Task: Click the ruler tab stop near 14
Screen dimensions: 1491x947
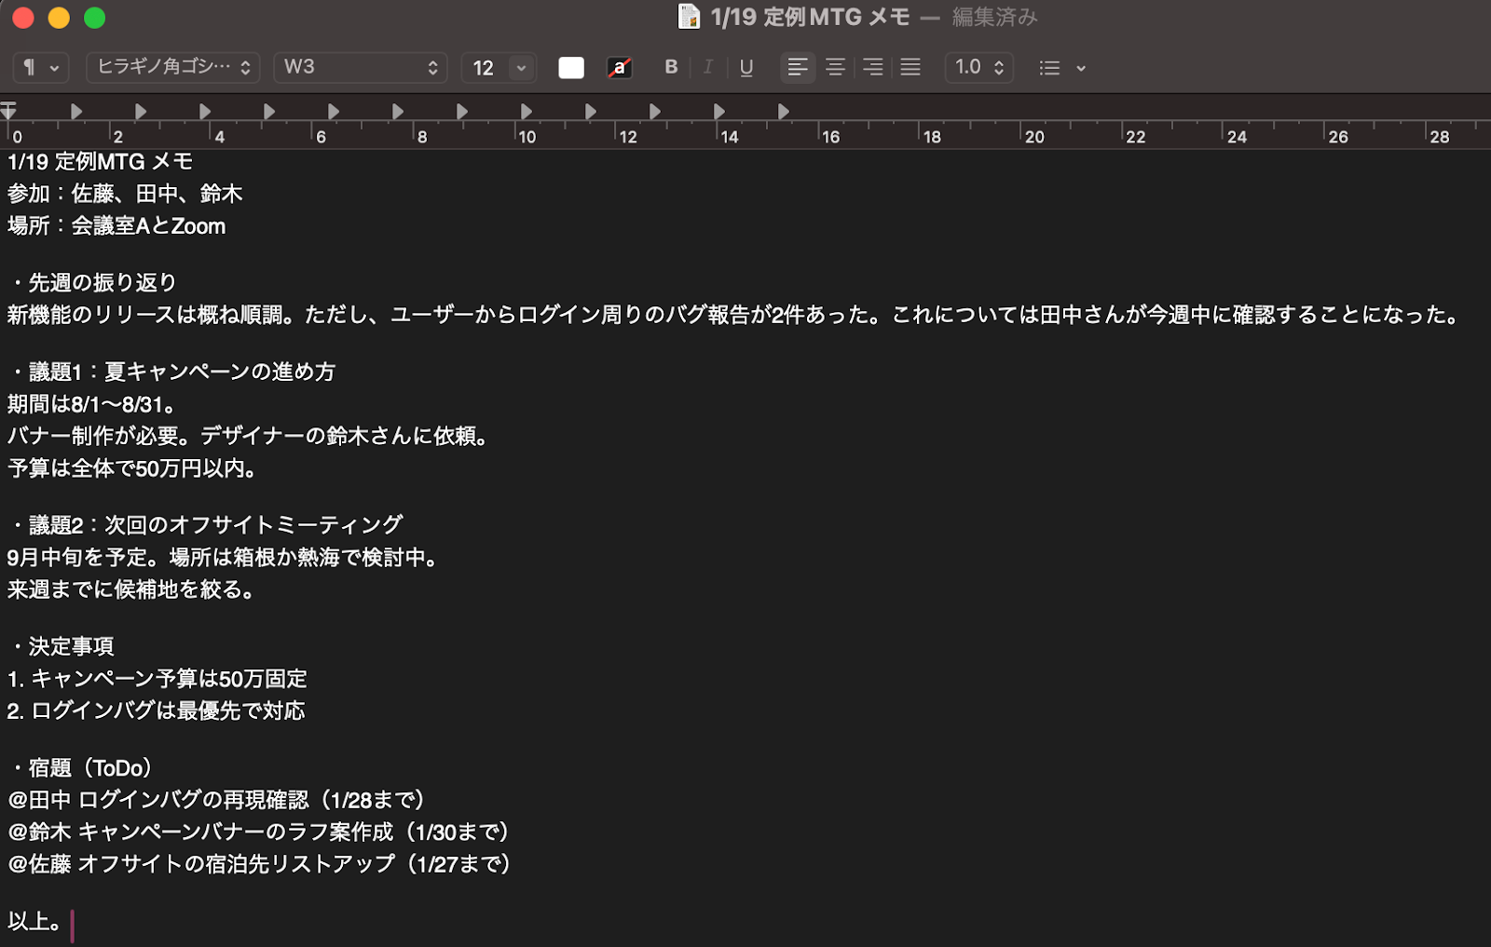Action: point(719,112)
